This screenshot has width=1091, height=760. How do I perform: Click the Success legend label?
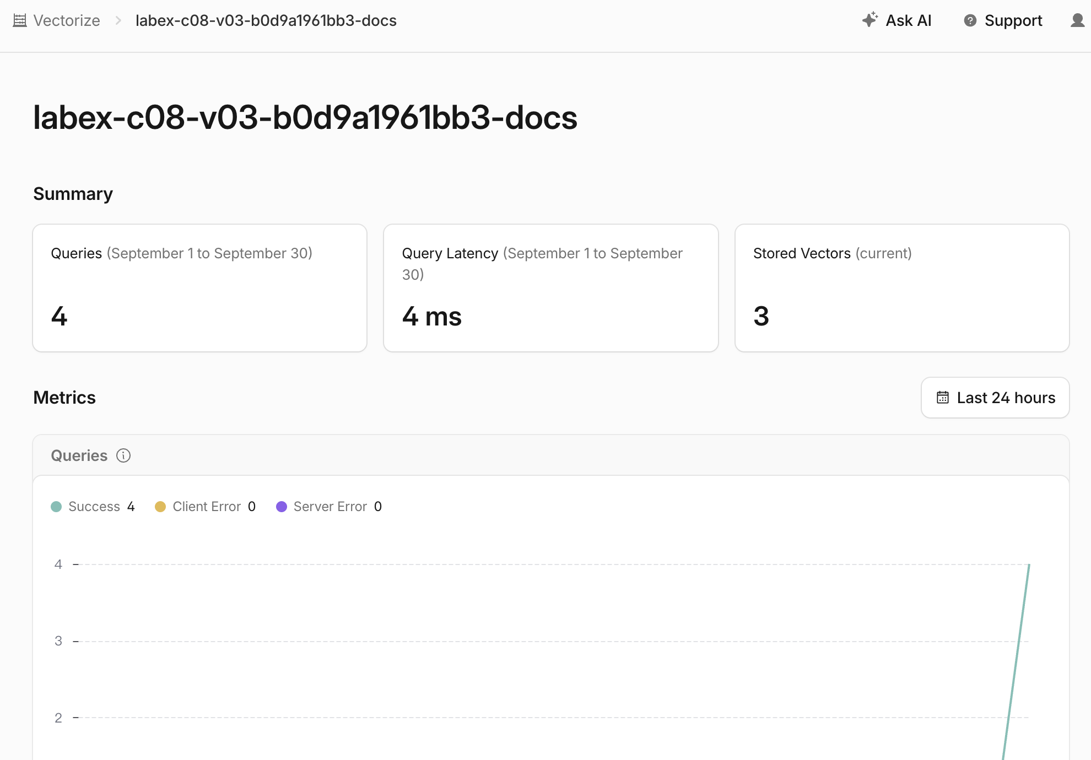click(x=94, y=507)
